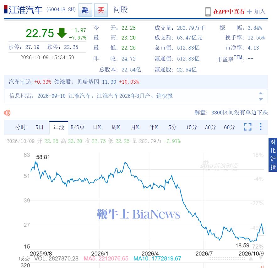
Task: Click stock code (600418.SH)
Action: [61, 9]
